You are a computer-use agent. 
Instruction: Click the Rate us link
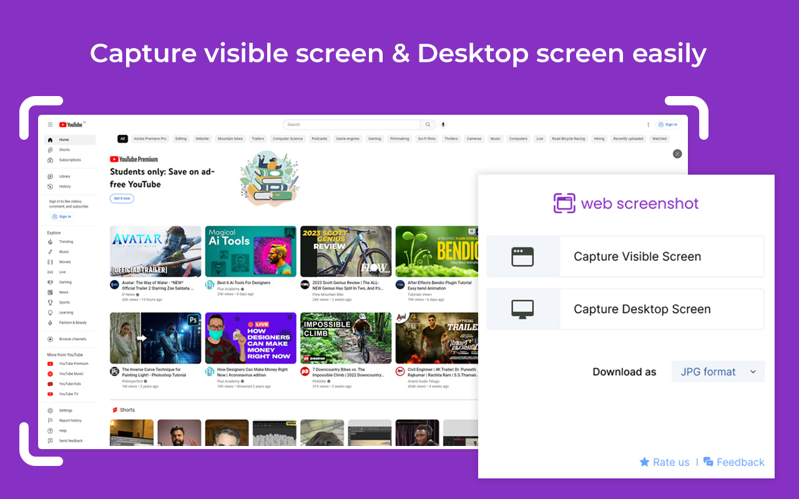(x=665, y=462)
